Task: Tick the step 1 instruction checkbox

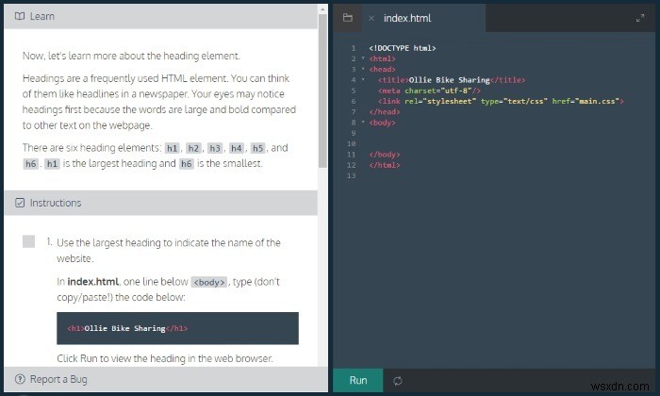Action: tap(28, 241)
